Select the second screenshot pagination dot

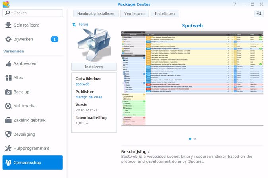[x=194, y=139]
